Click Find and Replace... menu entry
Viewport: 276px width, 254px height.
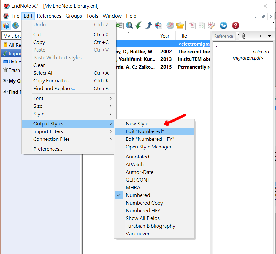coord(68,89)
